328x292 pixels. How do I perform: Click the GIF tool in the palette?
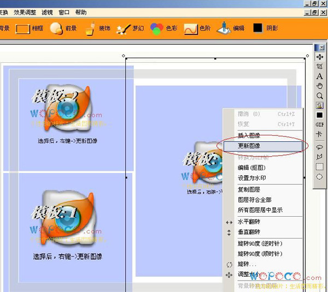[x=320, y=124]
